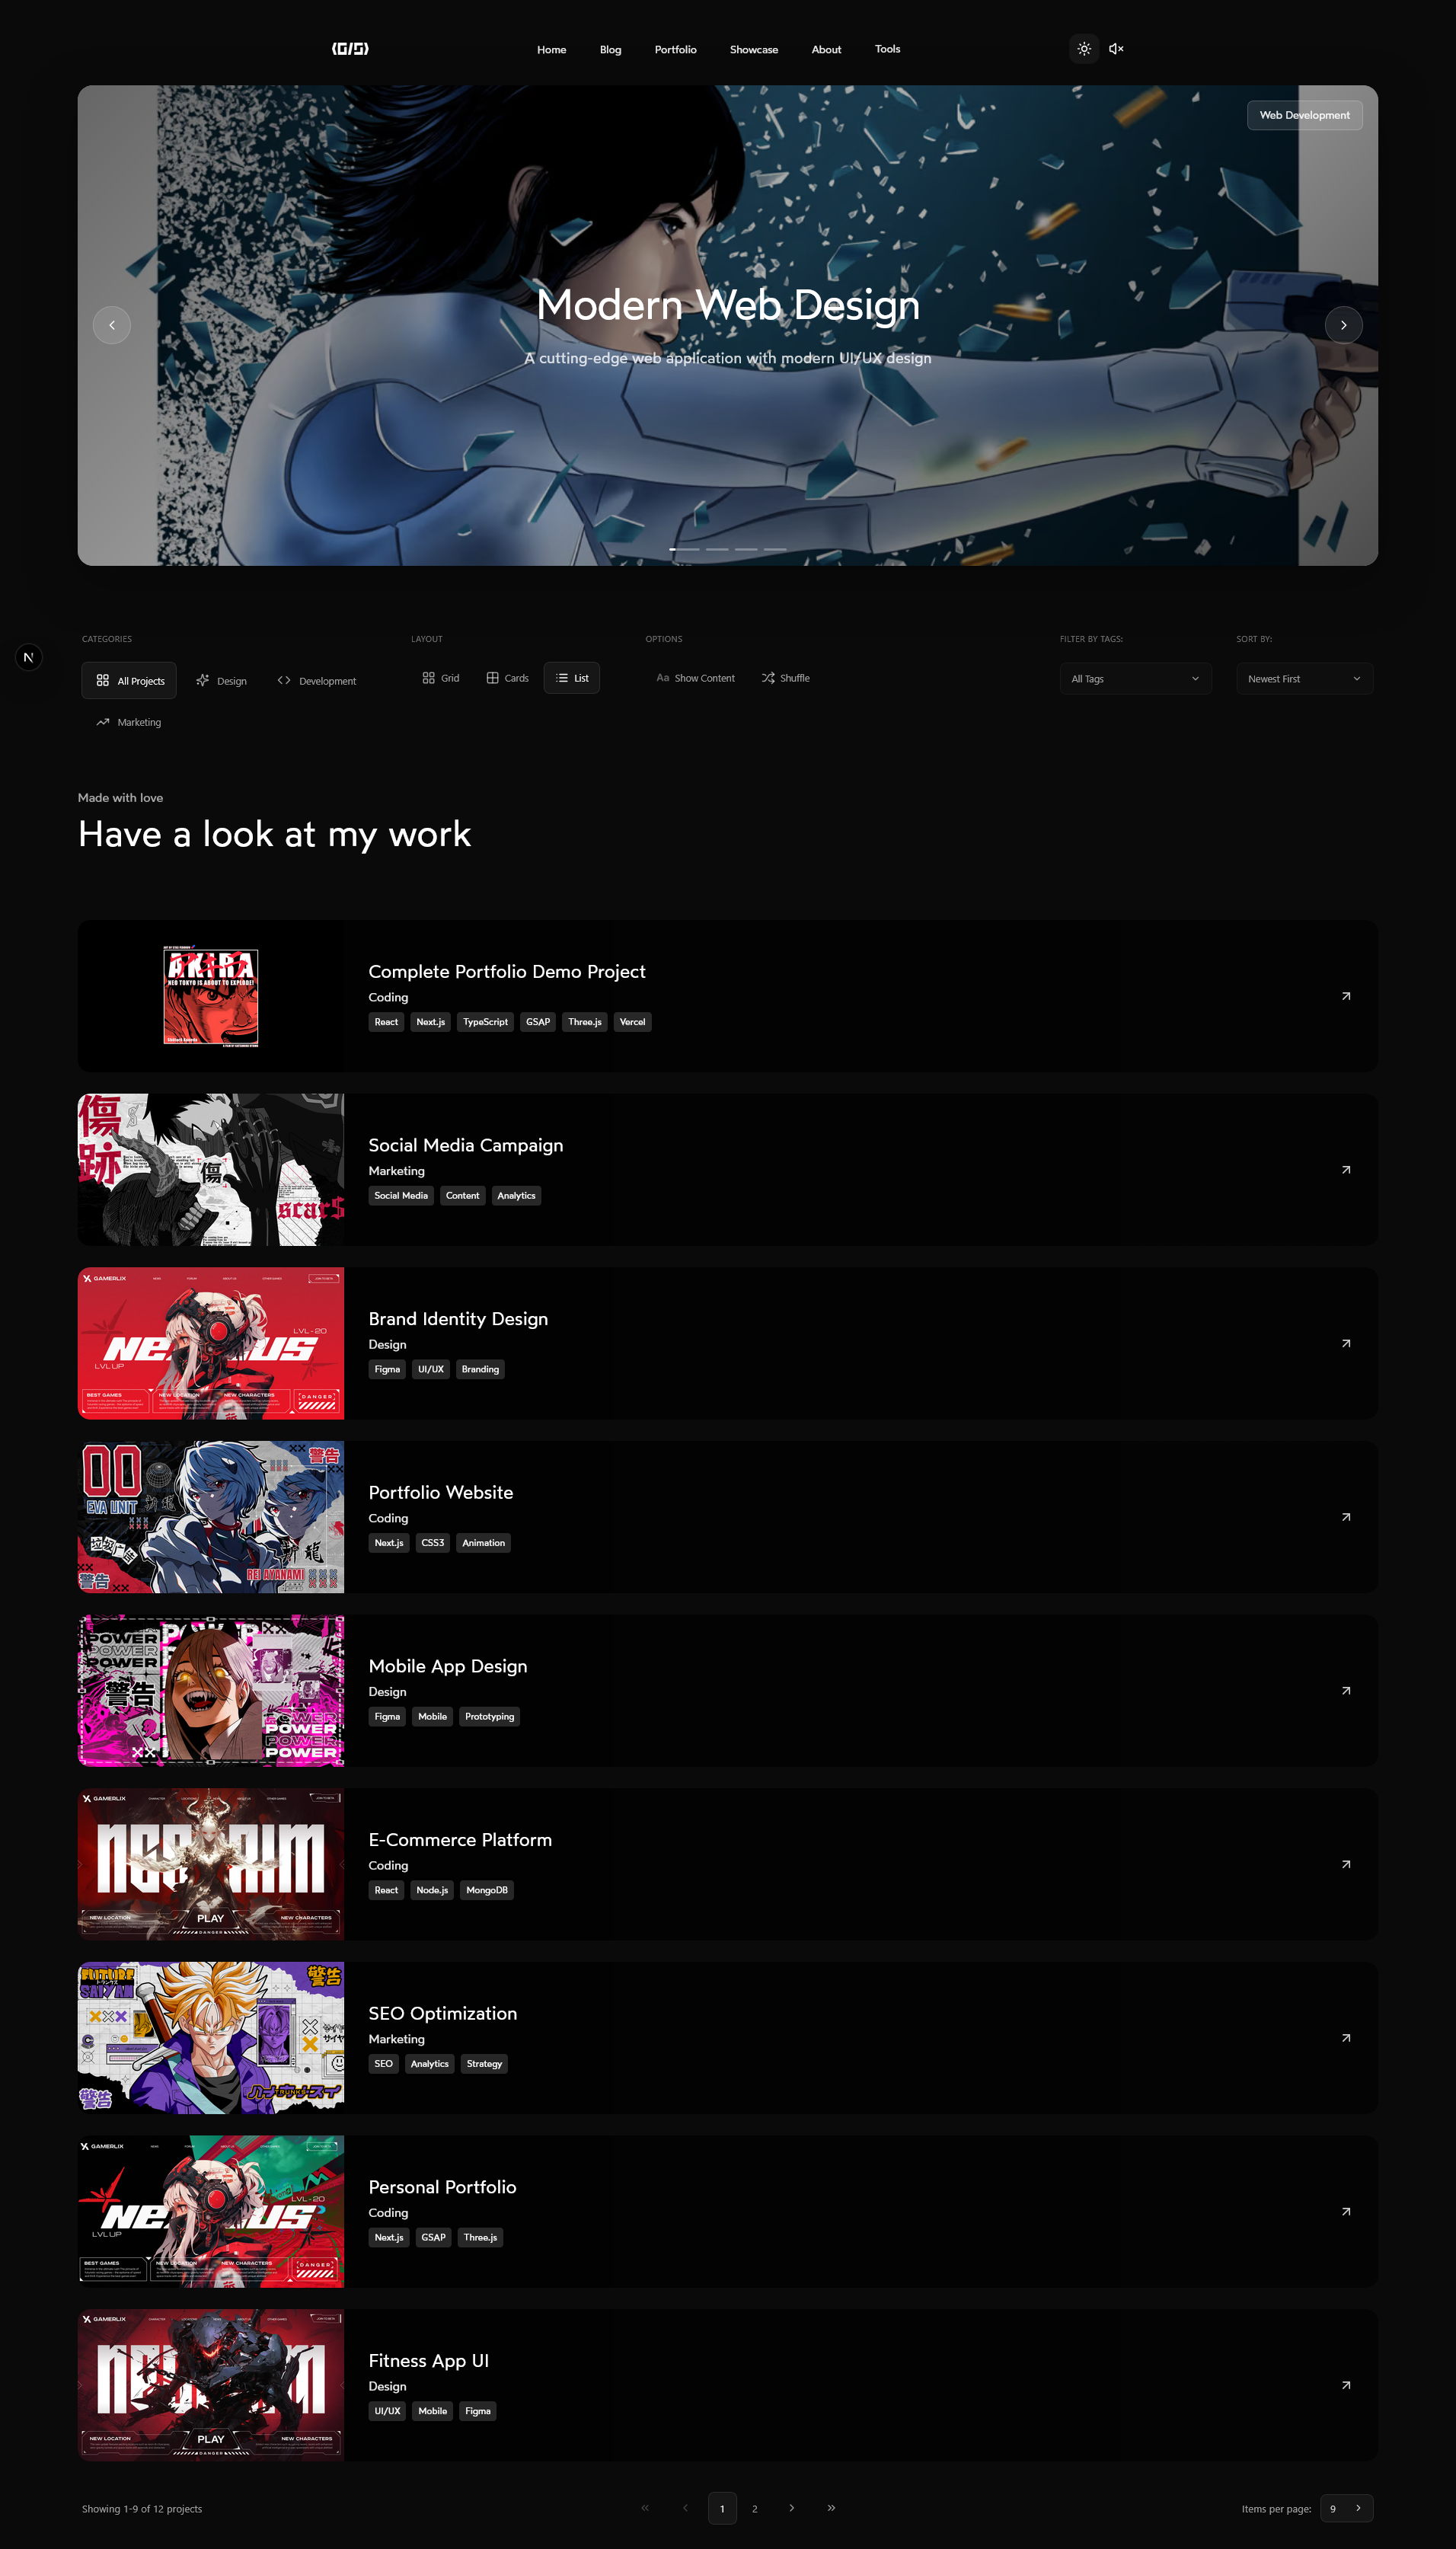Open arrow link for Complete Portfolio Demo Project
This screenshot has width=1456, height=2549.
tap(1346, 996)
